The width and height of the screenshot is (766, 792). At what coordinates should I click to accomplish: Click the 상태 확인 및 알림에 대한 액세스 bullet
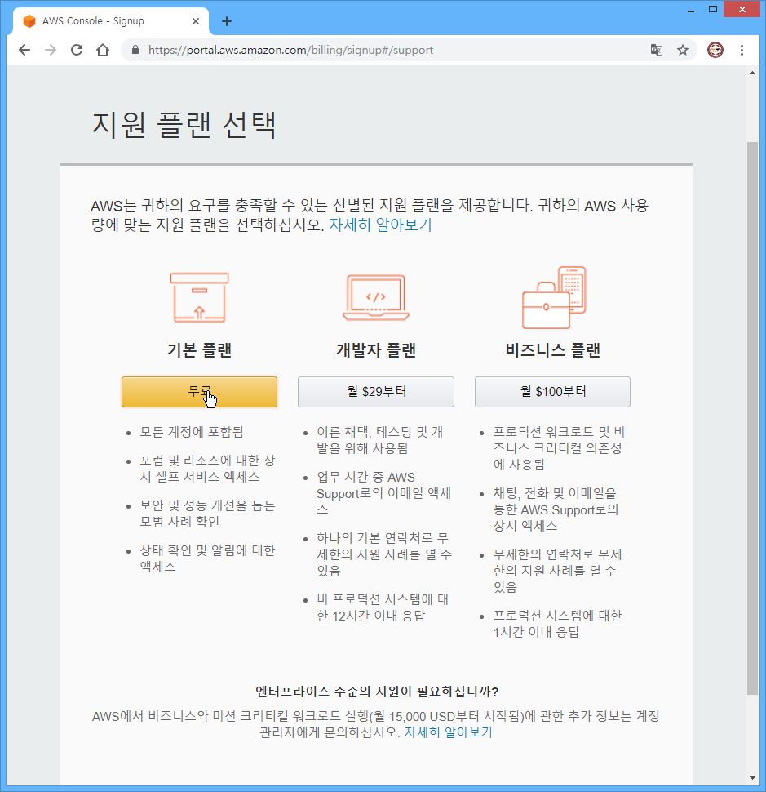(x=207, y=558)
